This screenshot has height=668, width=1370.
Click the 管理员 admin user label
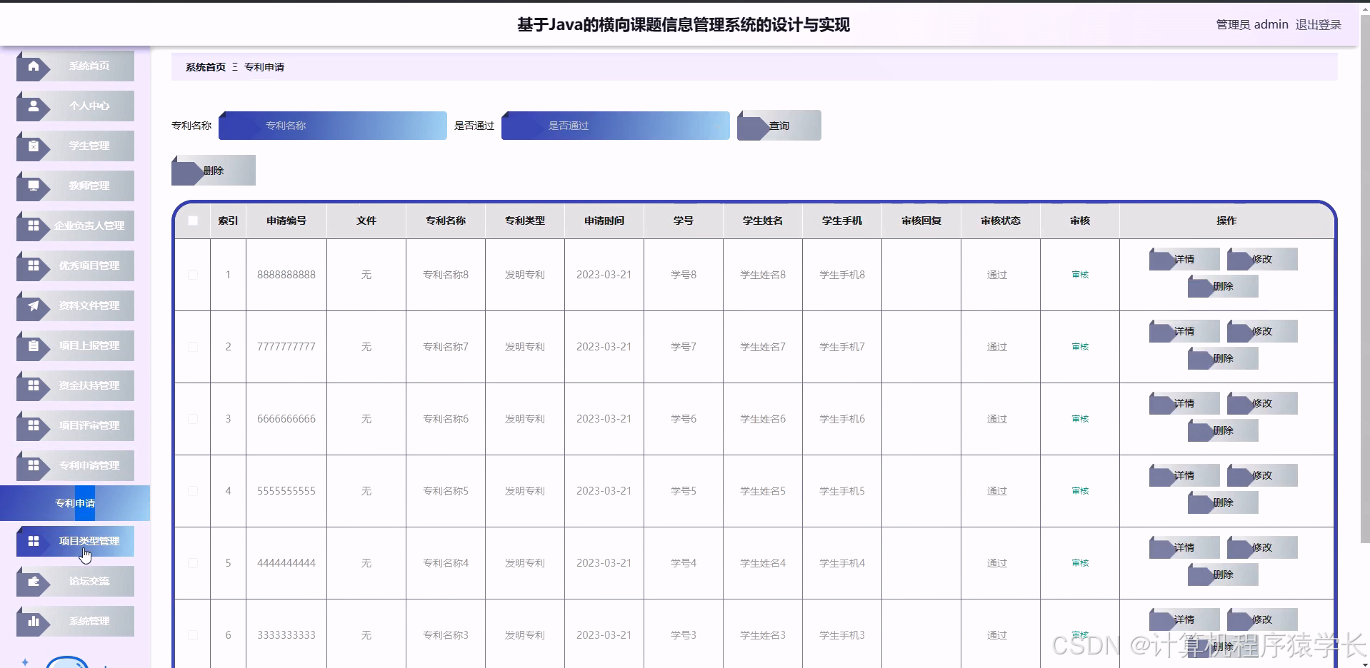coord(1252,24)
